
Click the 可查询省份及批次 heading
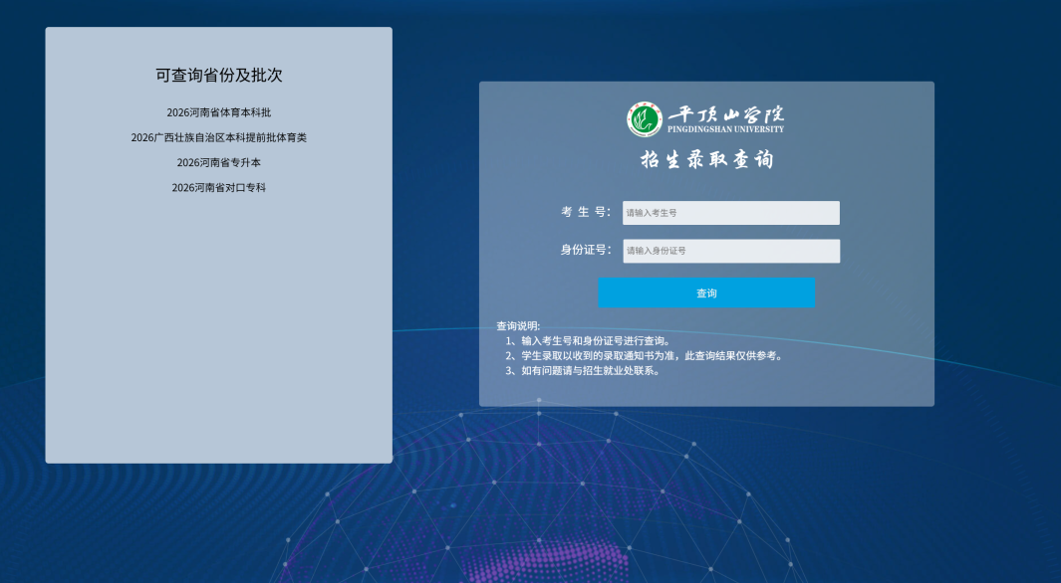[x=218, y=75]
